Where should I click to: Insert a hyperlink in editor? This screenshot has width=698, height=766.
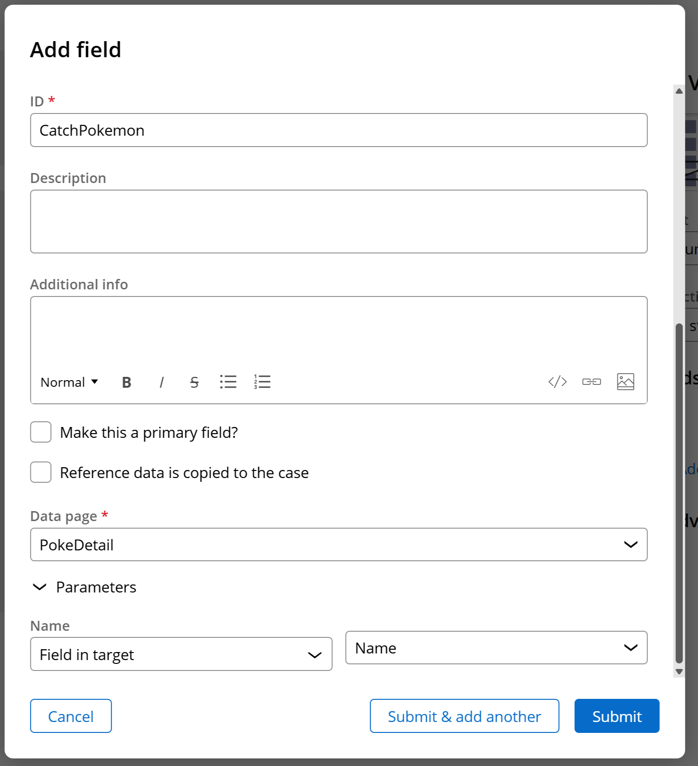(591, 382)
